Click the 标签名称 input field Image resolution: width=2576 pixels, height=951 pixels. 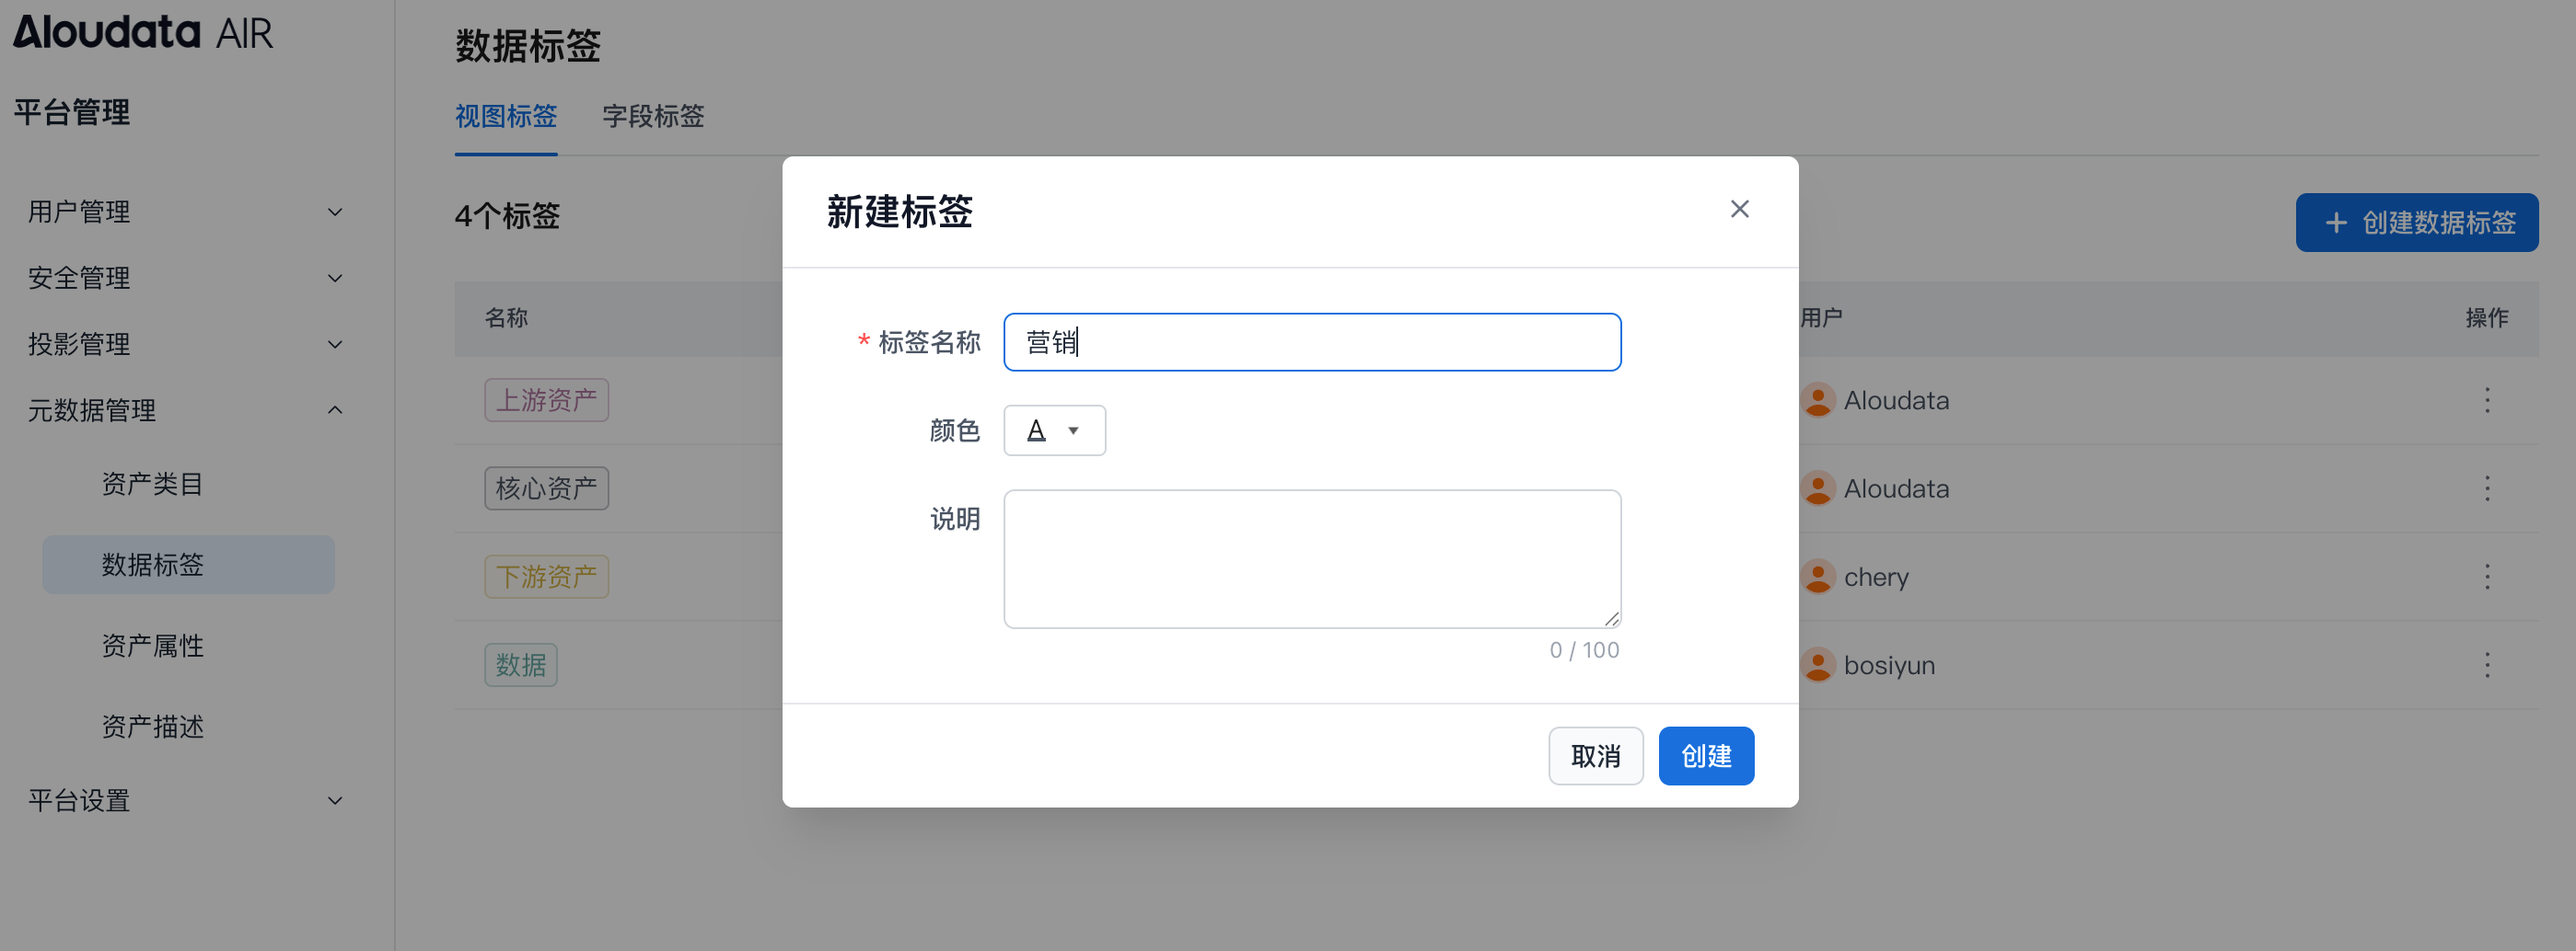1311,343
